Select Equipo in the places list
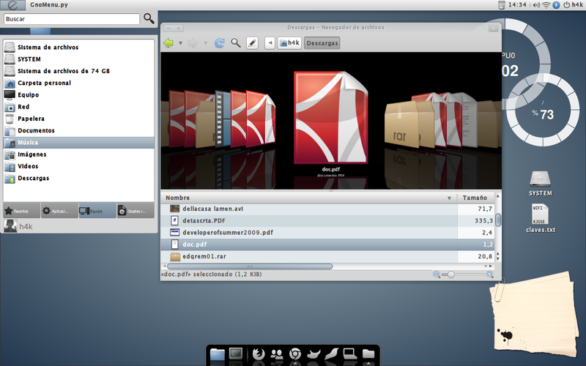This screenshot has width=586, height=366. (x=79, y=95)
